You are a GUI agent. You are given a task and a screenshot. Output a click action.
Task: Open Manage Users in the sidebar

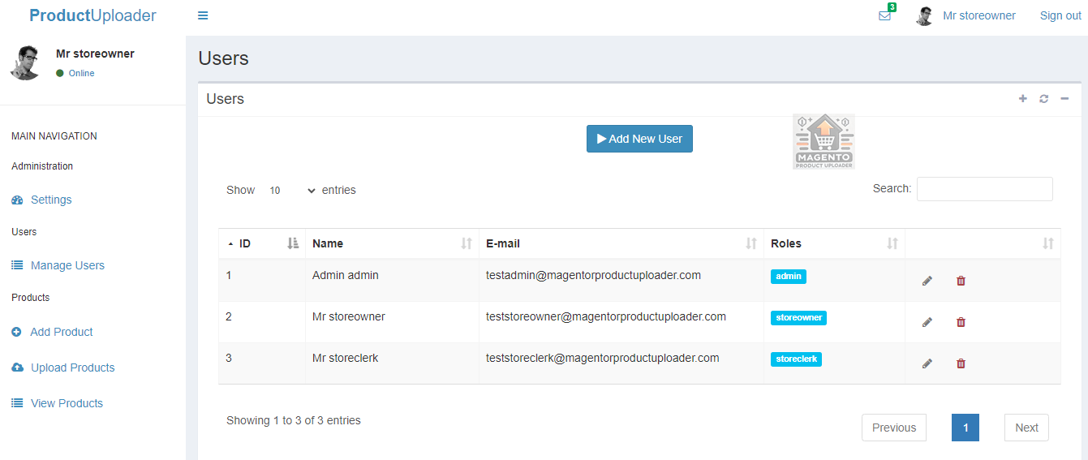pos(67,265)
